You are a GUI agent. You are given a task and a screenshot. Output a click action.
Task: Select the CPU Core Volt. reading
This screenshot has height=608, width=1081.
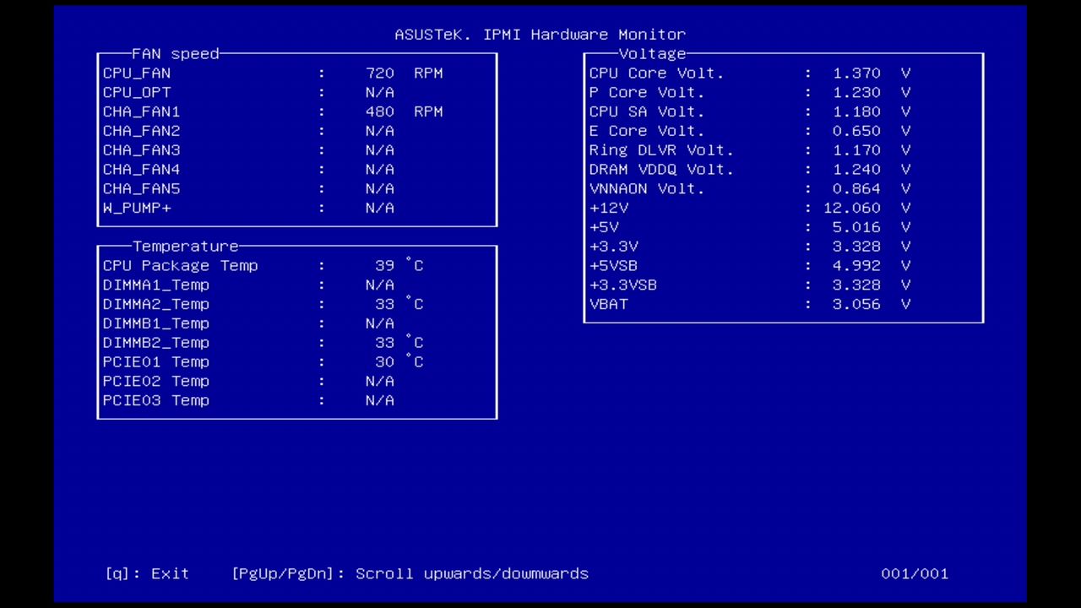pyautogui.click(x=856, y=73)
